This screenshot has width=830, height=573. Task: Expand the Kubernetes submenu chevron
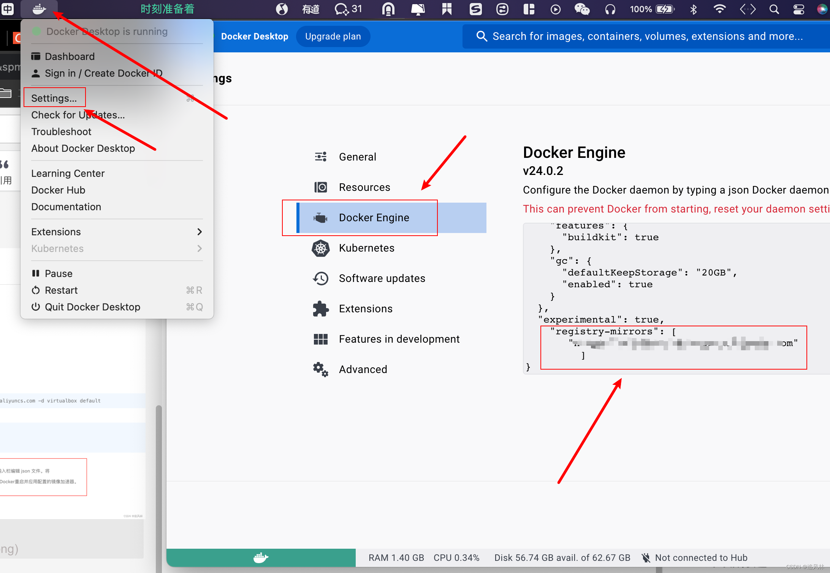[x=200, y=249]
